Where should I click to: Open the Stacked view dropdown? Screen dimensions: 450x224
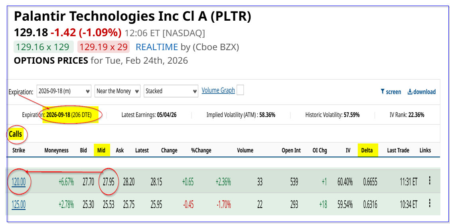click(171, 91)
